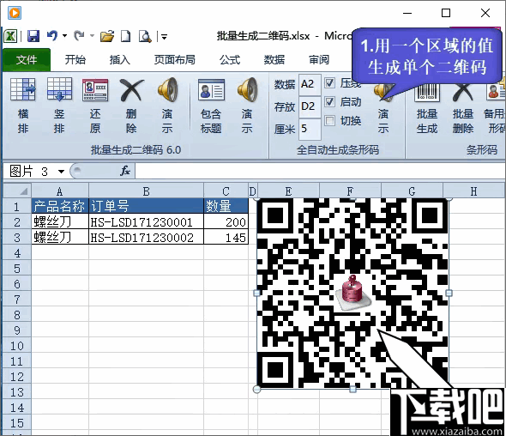The width and height of the screenshot is (506, 436).
Task: Open the Redo history dropdown arrow
Action: click(92, 36)
